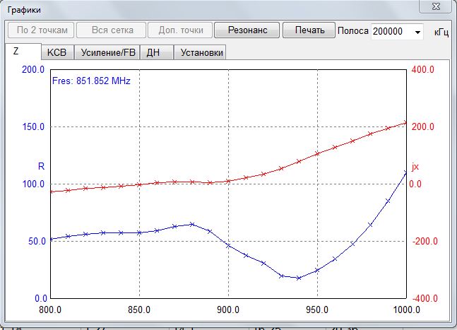Click the 1000.0 frequency axis label

click(x=407, y=310)
